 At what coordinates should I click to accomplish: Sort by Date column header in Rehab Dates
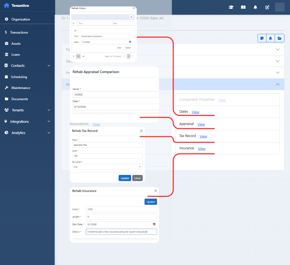pyautogui.click(x=117, y=23)
